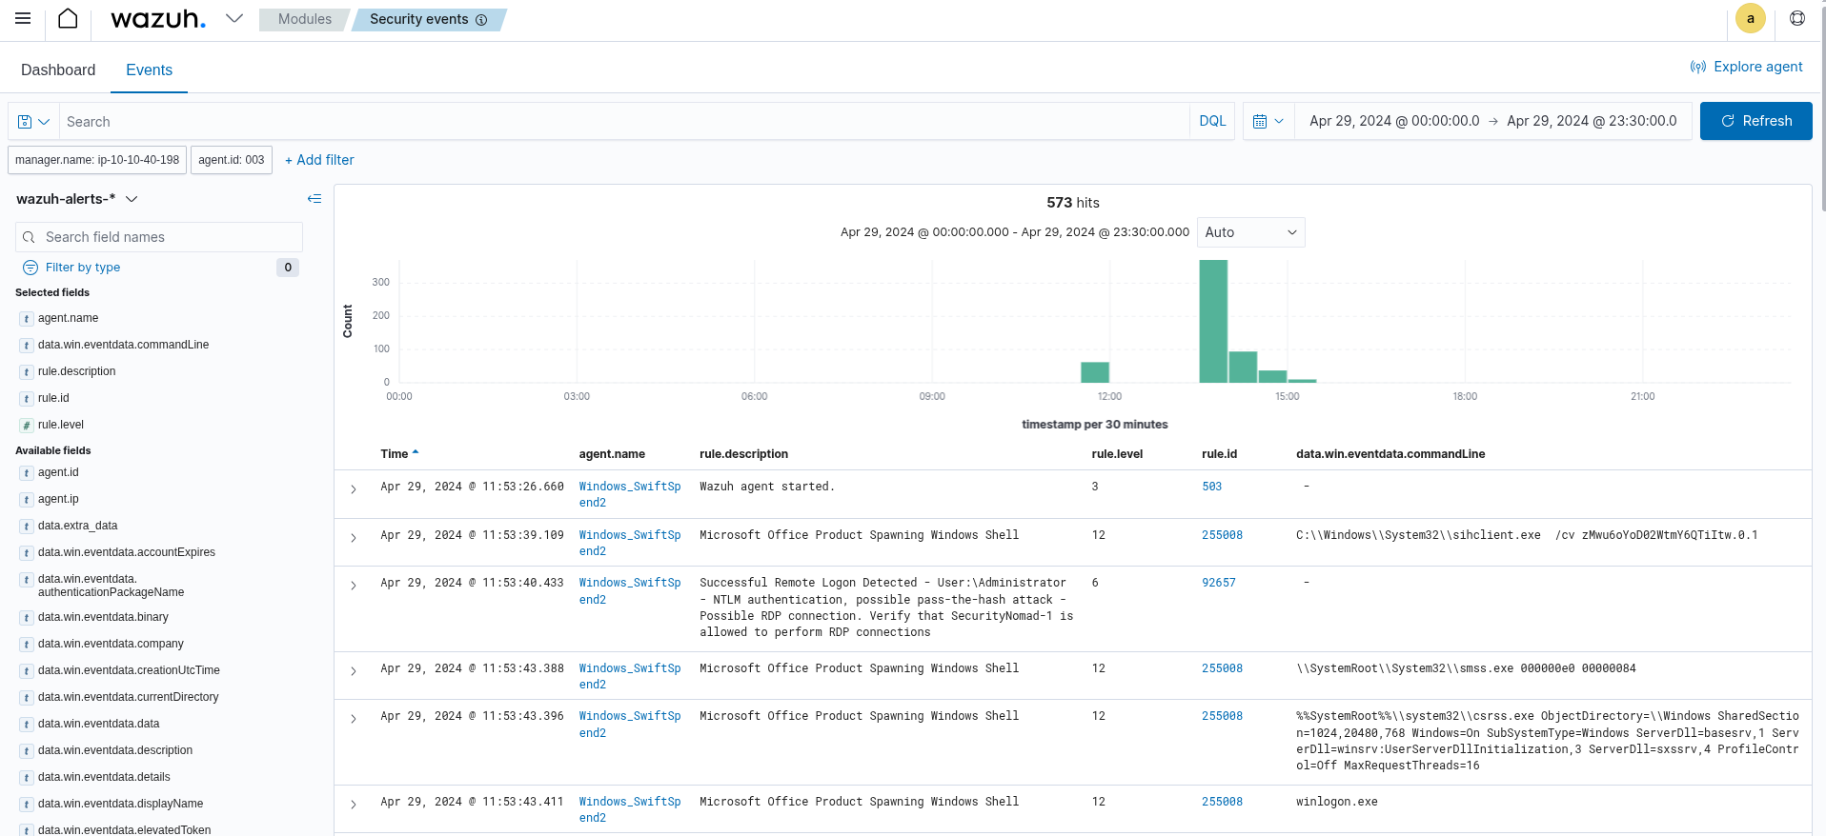1826x836 pixels.
Task: Open the saved queries icon menu
Action: [x=33, y=122]
